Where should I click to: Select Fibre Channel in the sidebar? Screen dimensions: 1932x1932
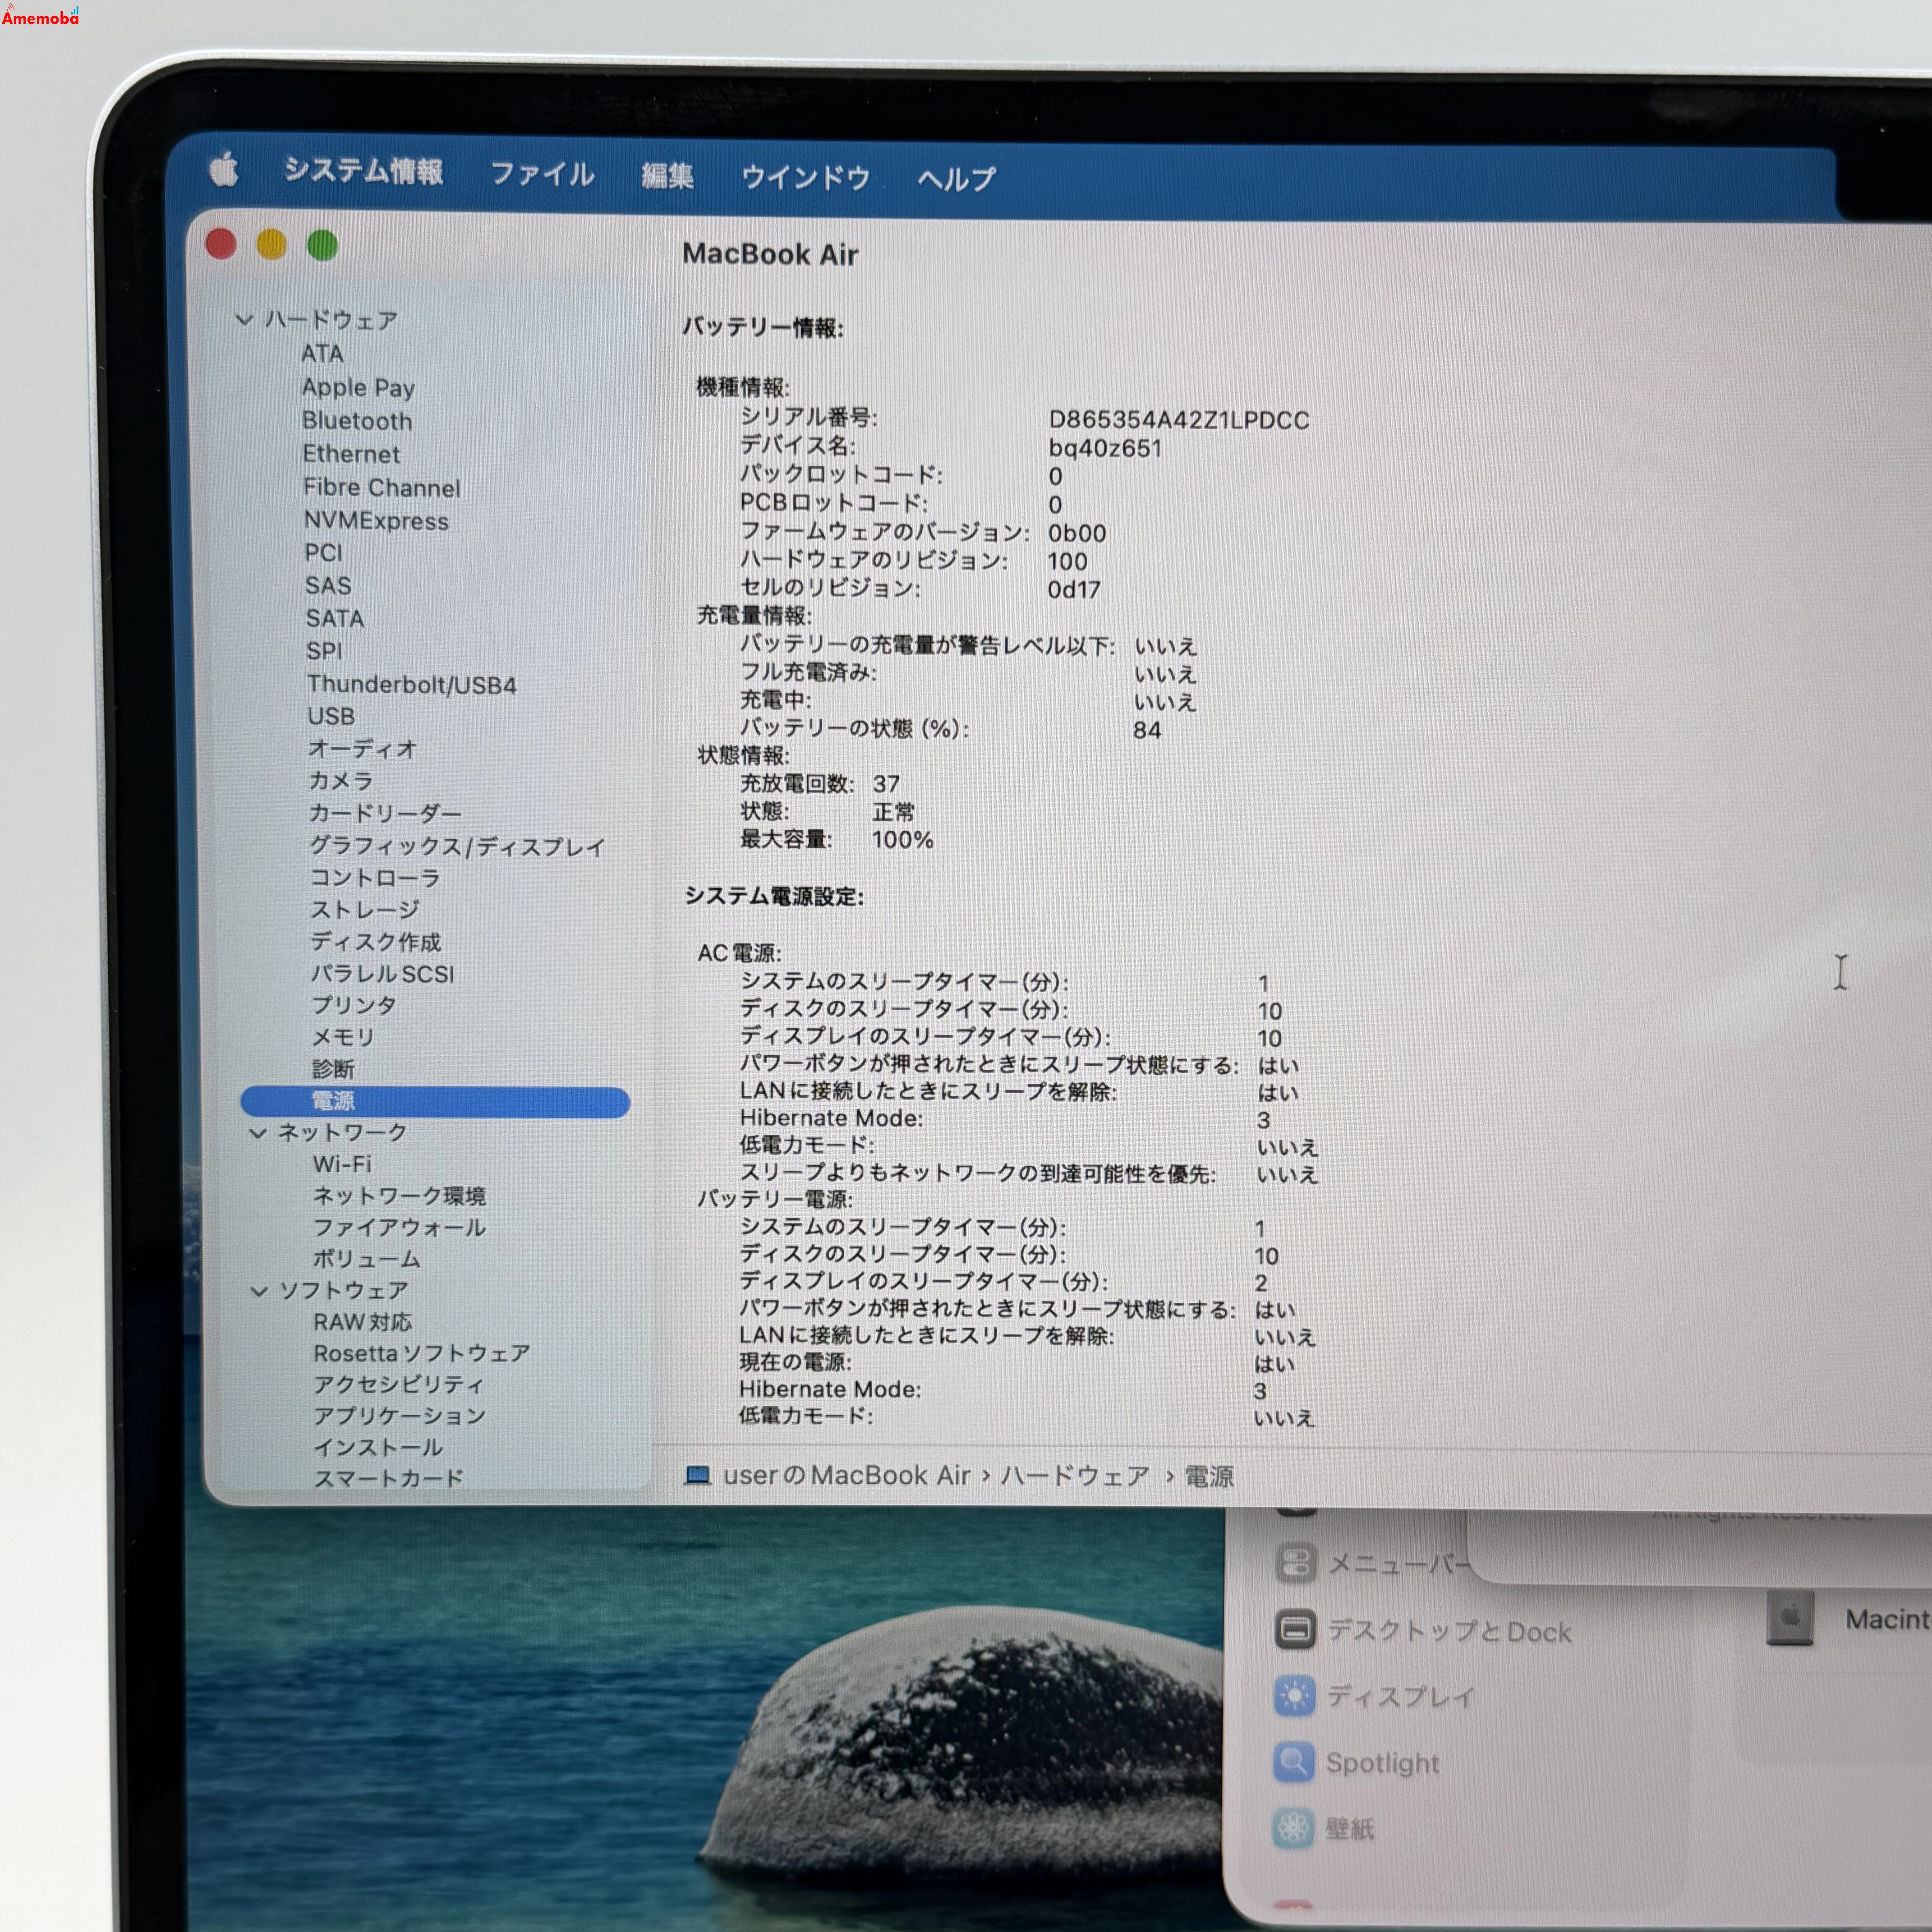pyautogui.click(x=382, y=488)
